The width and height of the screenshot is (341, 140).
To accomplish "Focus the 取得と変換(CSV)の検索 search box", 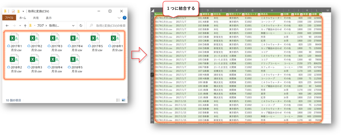I will click(106, 26).
